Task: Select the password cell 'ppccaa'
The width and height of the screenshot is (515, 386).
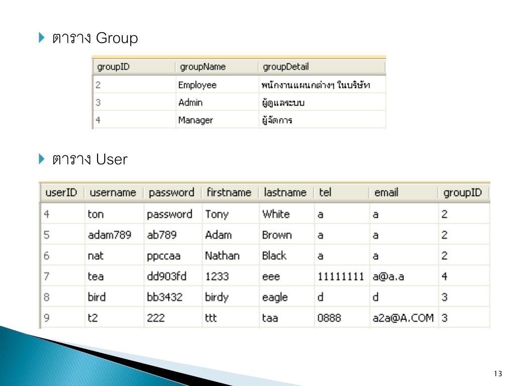Action: (x=173, y=255)
